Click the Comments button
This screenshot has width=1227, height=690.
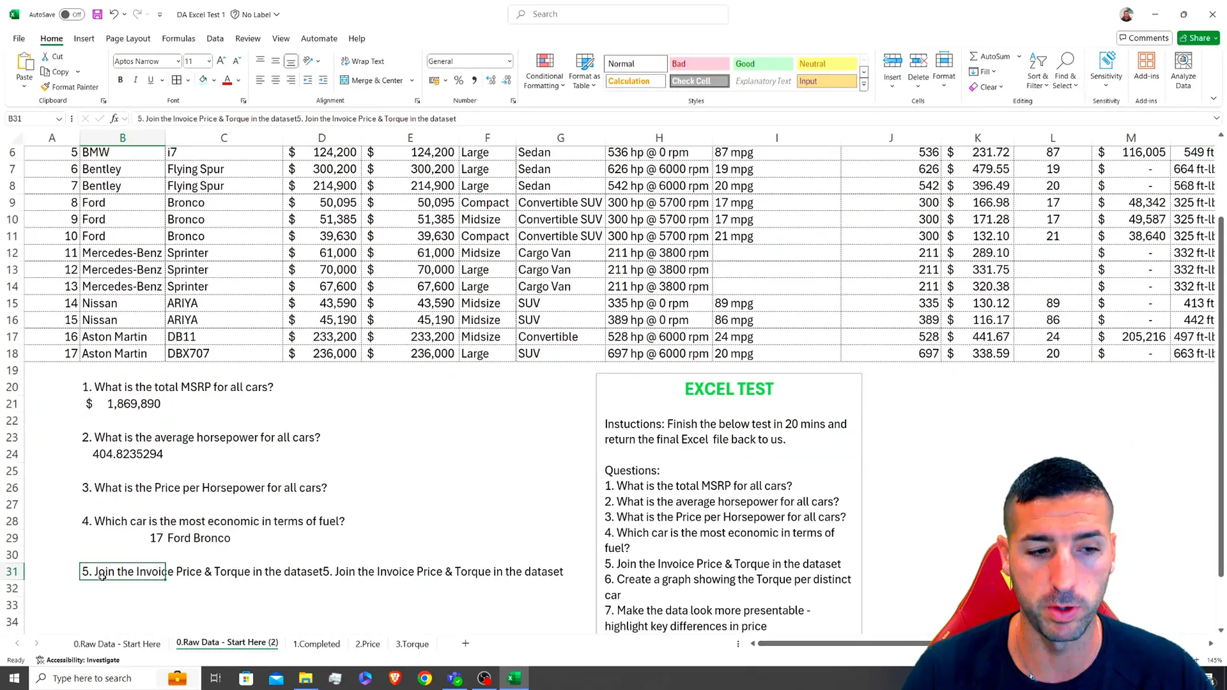click(1144, 38)
